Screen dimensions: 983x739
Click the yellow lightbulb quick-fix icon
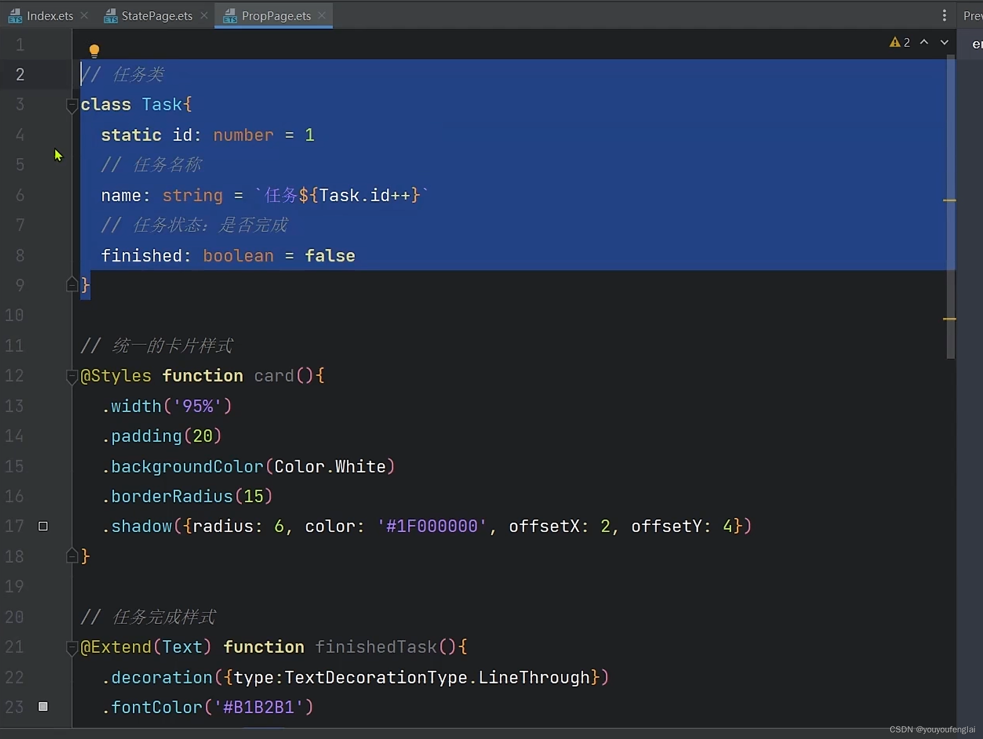[94, 51]
